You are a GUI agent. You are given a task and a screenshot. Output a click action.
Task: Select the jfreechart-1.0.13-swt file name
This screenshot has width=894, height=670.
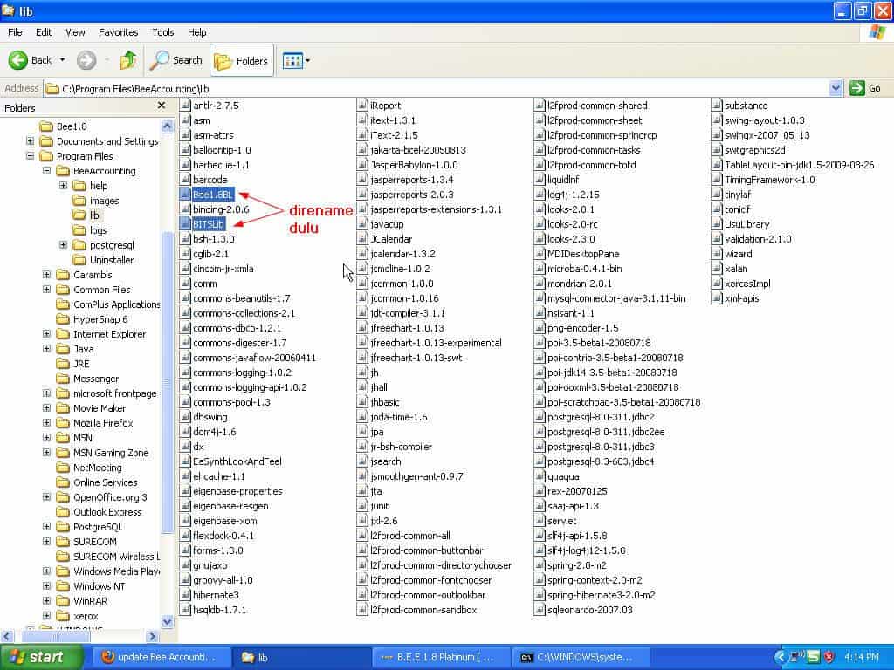(x=416, y=358)
